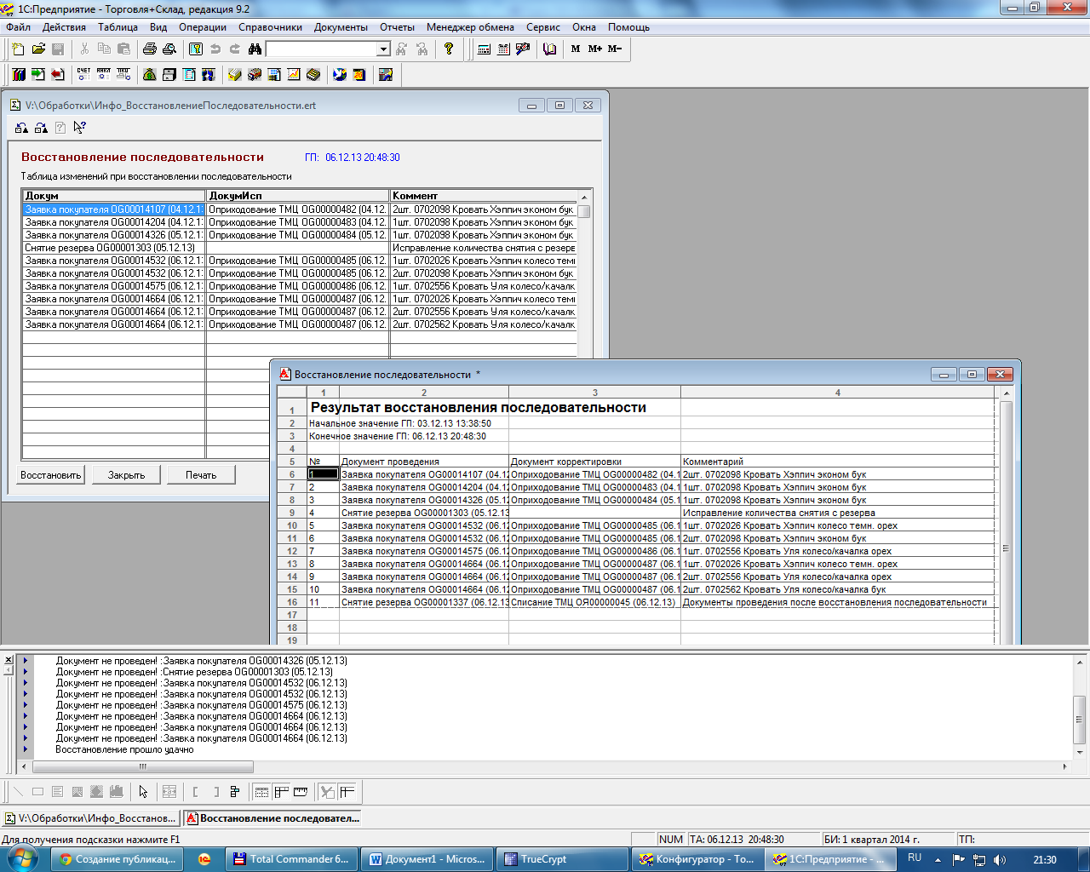
Task: Click the message line Восстановление прошло удачно
Action: click(x=124, y=750)
